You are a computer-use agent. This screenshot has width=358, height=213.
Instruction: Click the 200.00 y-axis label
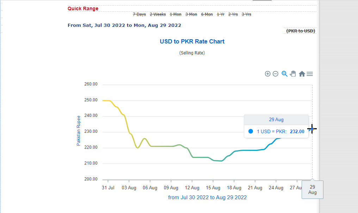click(x=91, y=179)
